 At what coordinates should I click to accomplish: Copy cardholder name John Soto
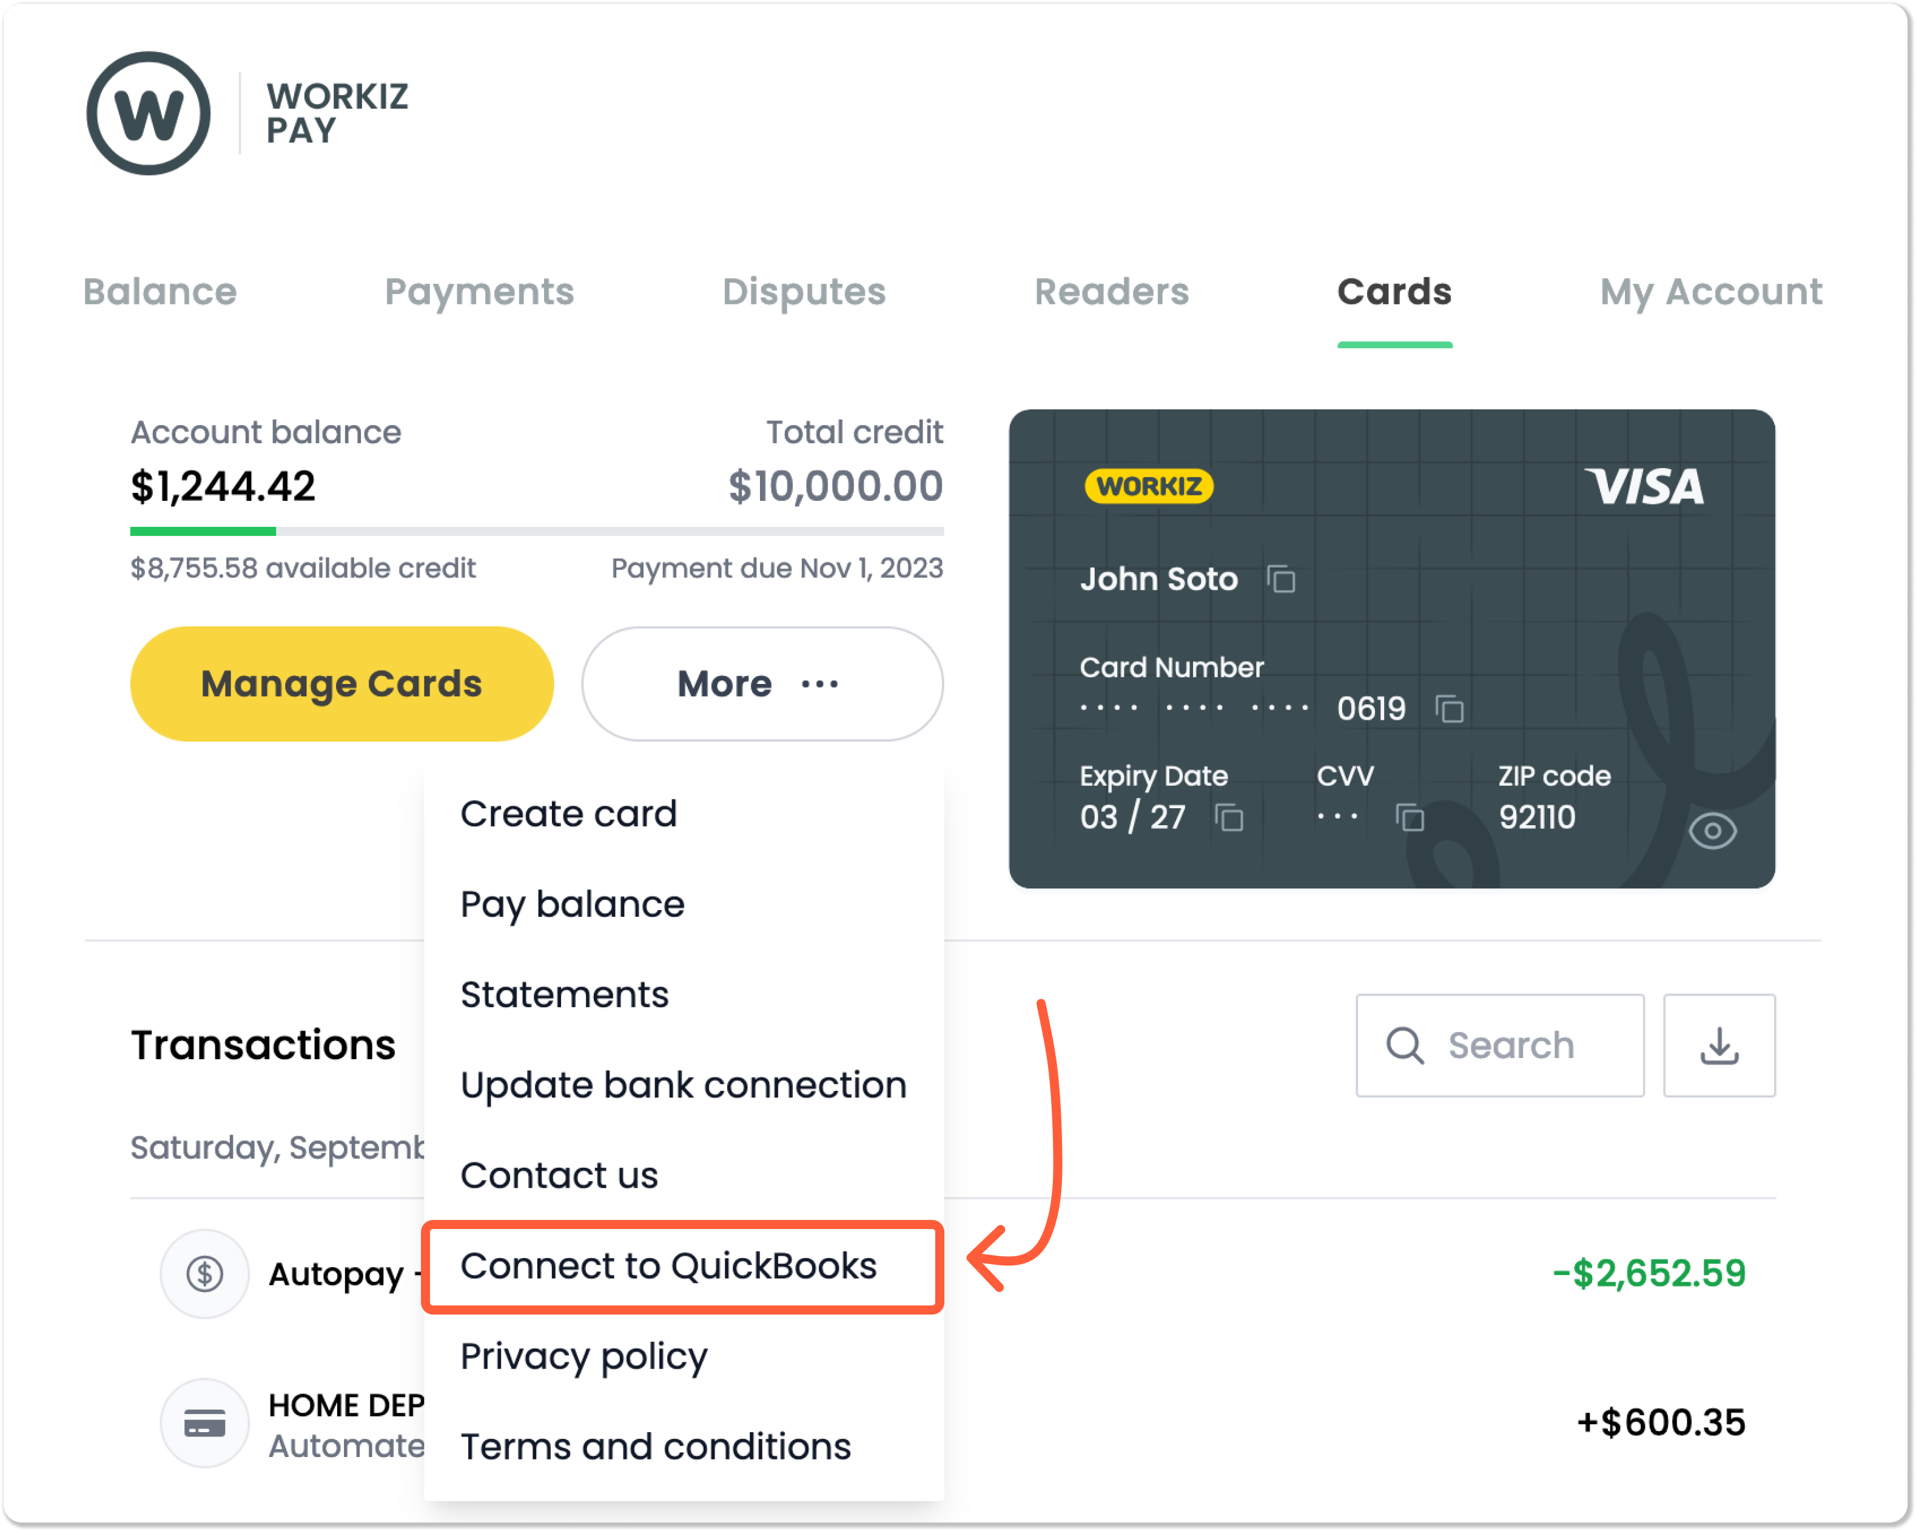(1280, 579)
